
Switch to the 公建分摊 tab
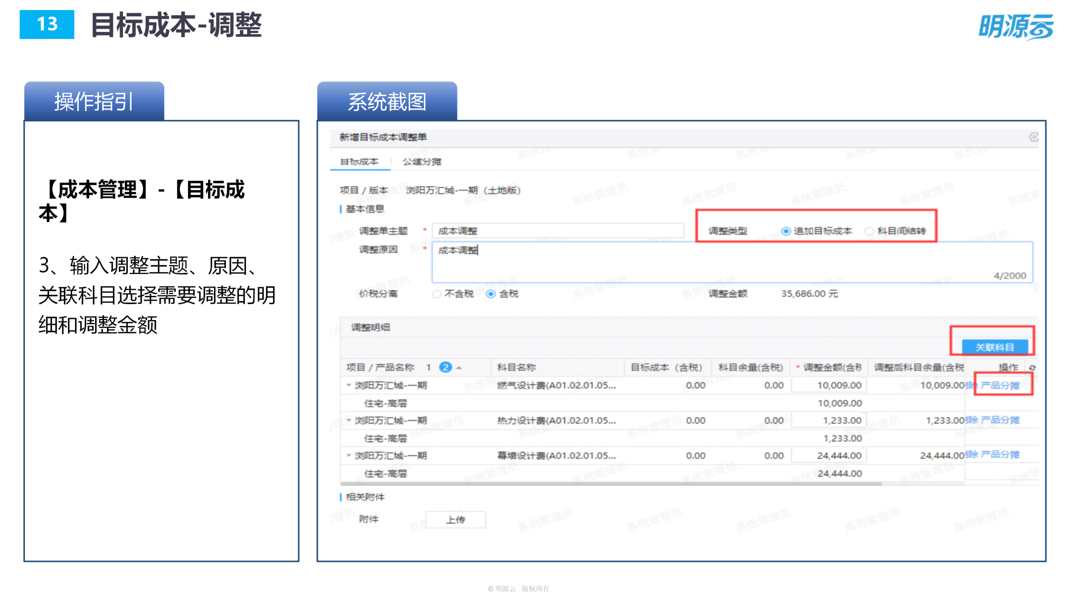coord(423,162)
